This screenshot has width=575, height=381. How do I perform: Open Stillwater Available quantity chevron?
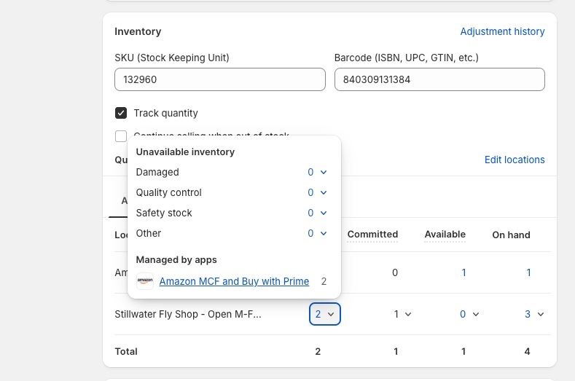click(x=475, y=314)
